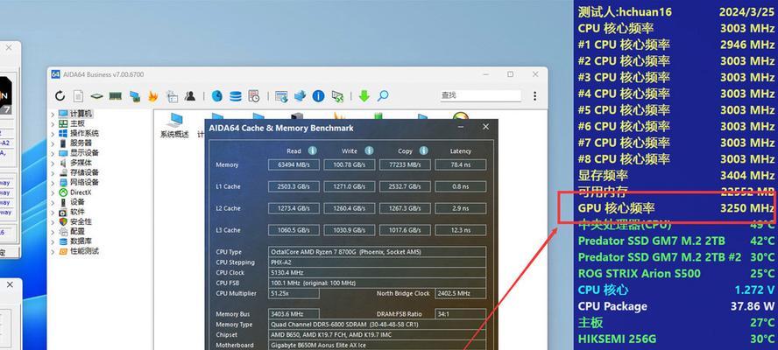This screenshot has height=350, width=778.
Task: Select 设备 in the tree
Action: 77,202
